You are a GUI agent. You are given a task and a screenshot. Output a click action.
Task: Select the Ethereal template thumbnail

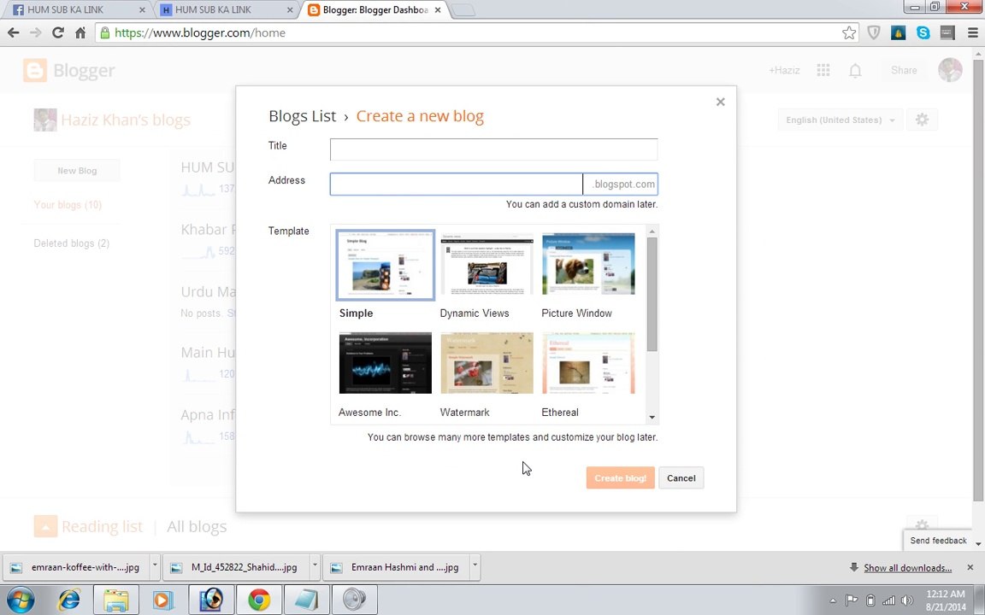(588, 363)
